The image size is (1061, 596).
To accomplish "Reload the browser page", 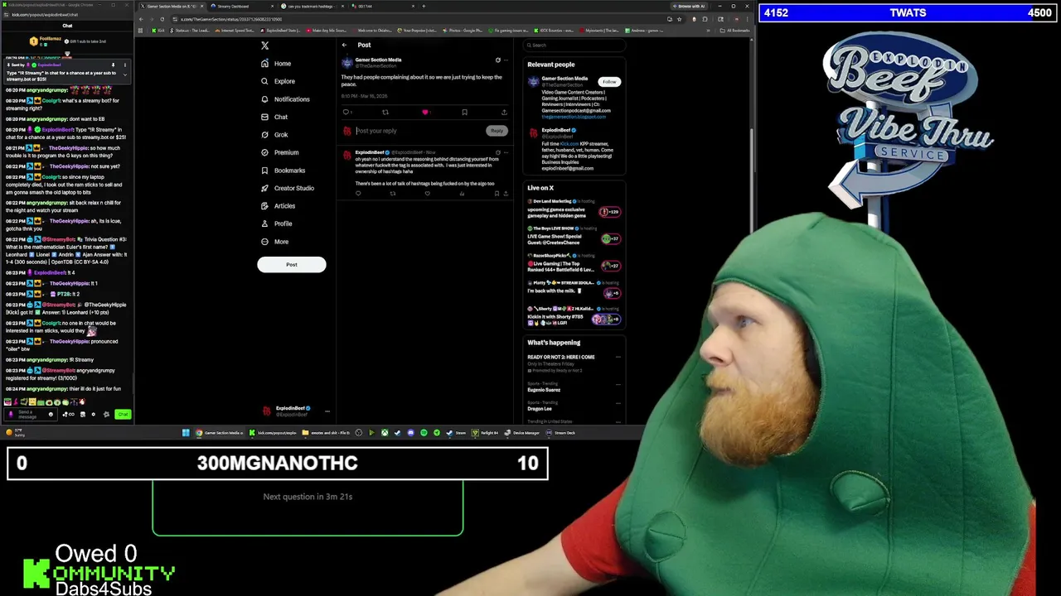I will pyautogui.click(x=162, y=19).
